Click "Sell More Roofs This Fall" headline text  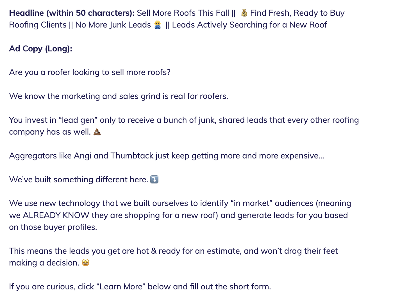point(183,13)
